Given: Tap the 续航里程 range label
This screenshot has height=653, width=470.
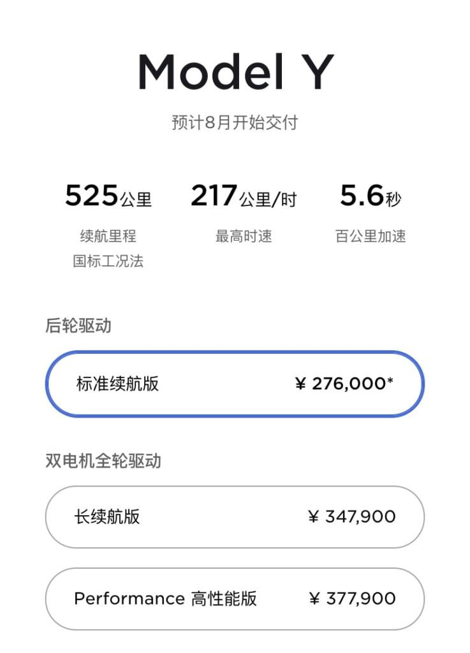Looking at the screenshot, I should coord(108,236).
